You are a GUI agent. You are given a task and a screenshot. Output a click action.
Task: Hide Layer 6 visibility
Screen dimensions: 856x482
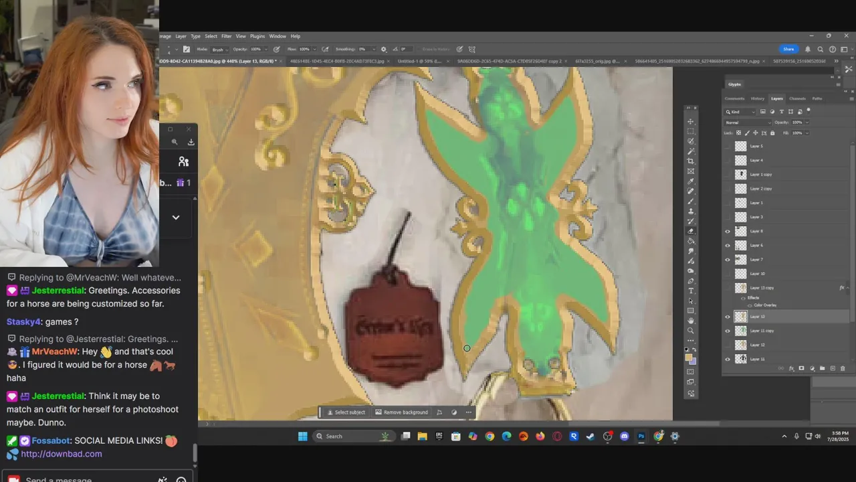tap(728, 245)
